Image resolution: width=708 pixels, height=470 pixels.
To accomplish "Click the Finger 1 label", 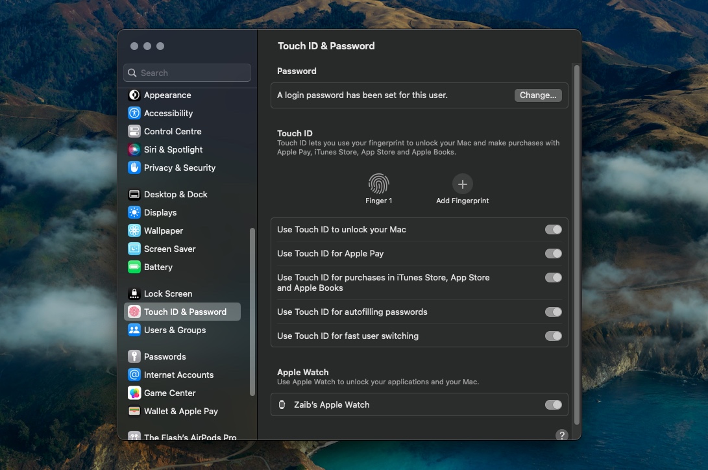I will click(378, 201).
